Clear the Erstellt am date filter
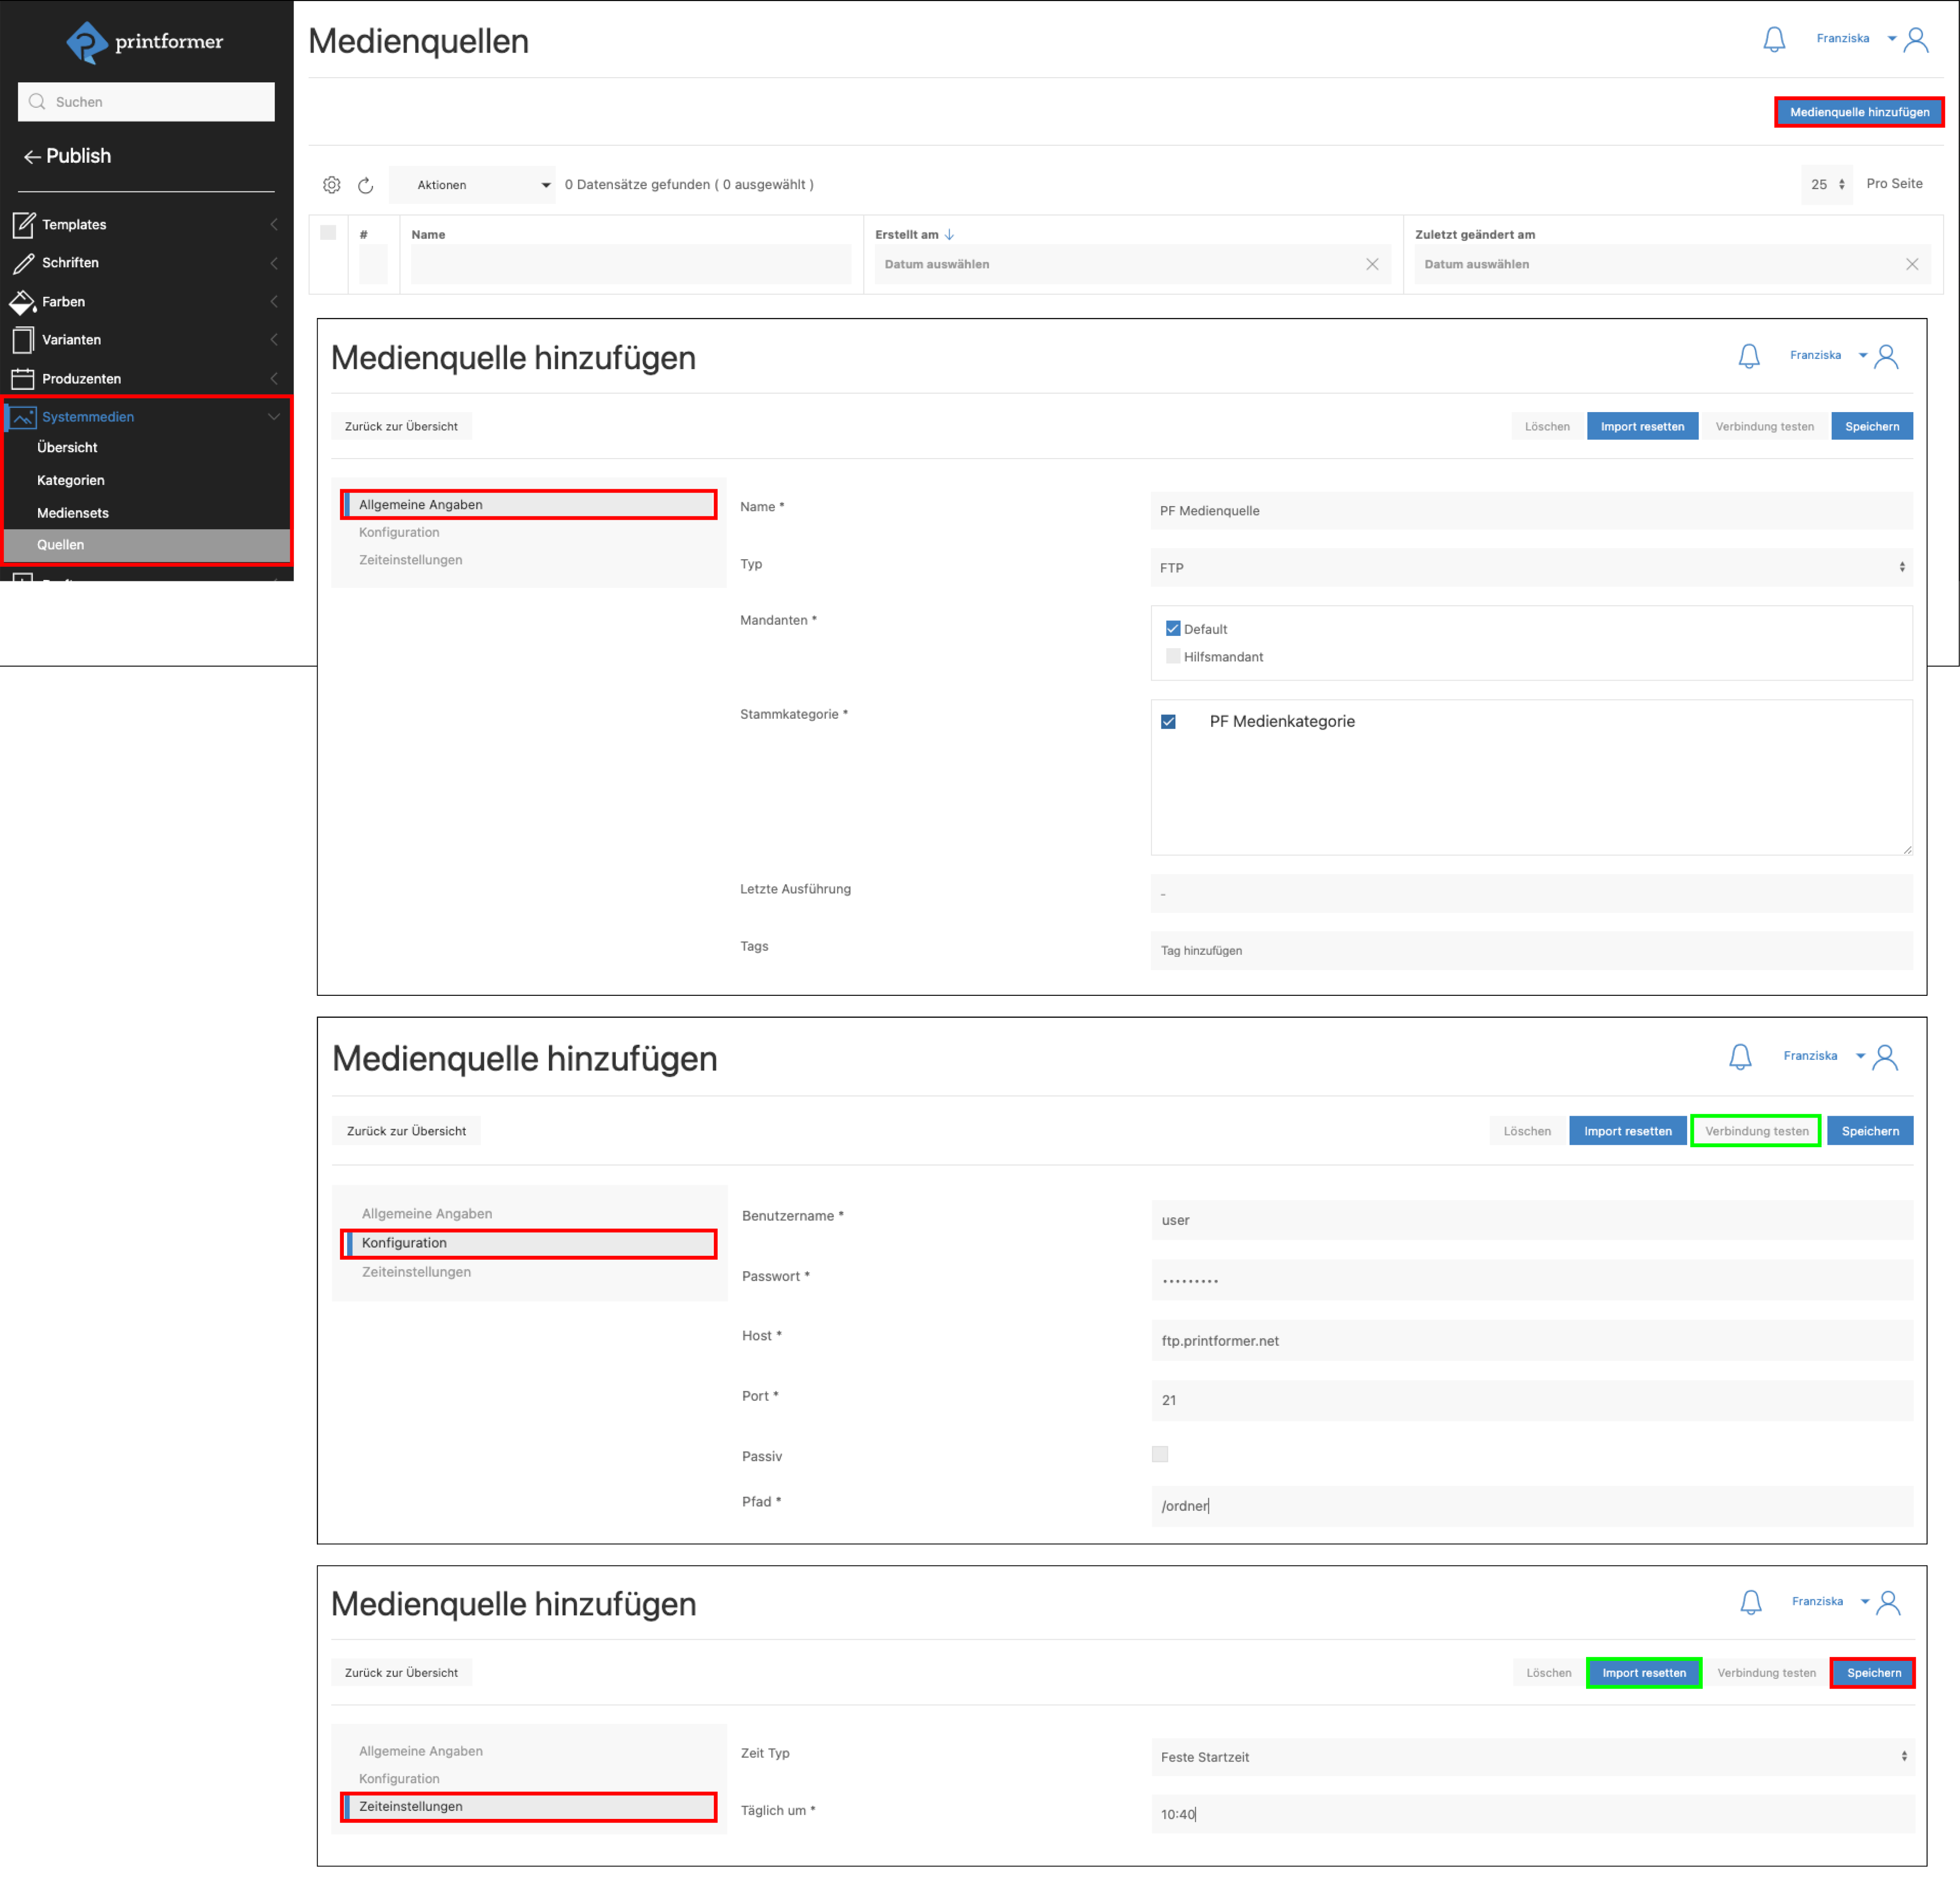Image resolution: width=1960 pixels, height=1889 pixels. pyautogui.click(x=1372, y=265)
